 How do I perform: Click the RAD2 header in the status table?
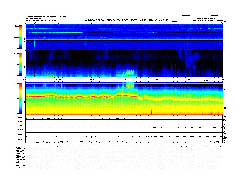[x=18, y=148]
